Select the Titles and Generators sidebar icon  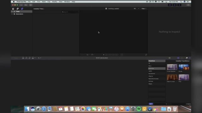[x=22, y=9]
